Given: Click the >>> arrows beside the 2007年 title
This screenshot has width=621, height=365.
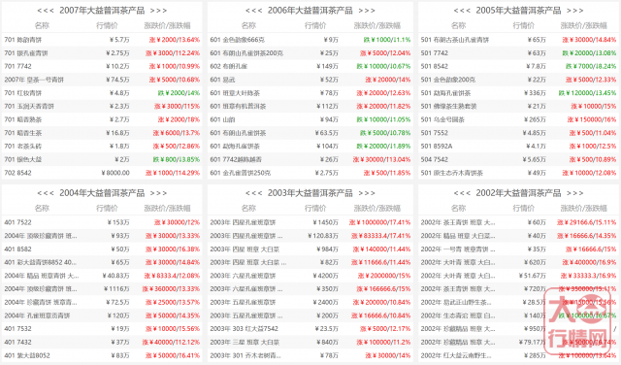Looking at the screenshot, I should [158, 11].
